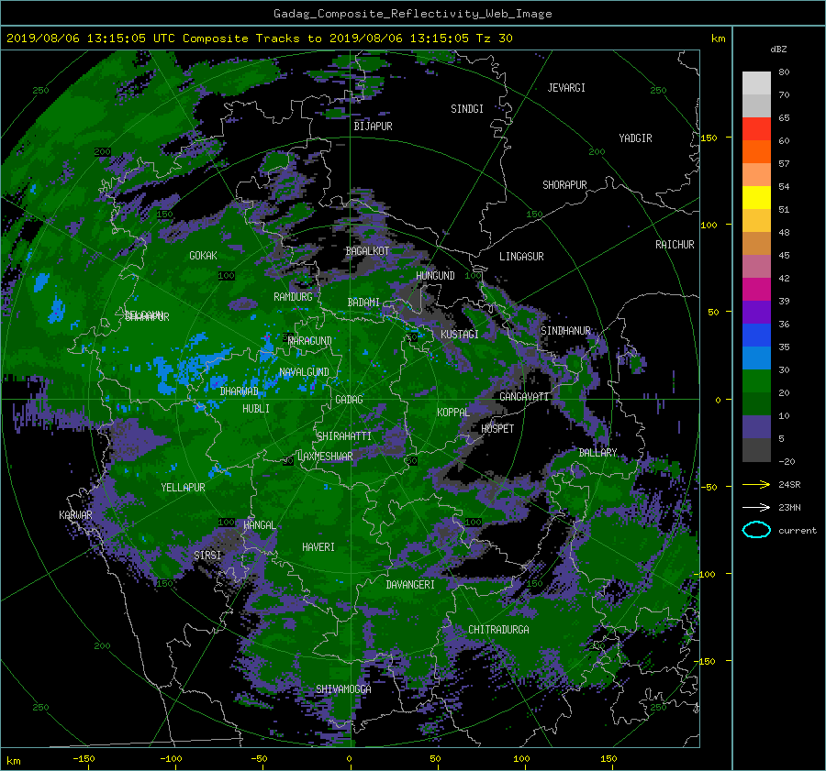Click the SIRSI city label

(207, 556)
